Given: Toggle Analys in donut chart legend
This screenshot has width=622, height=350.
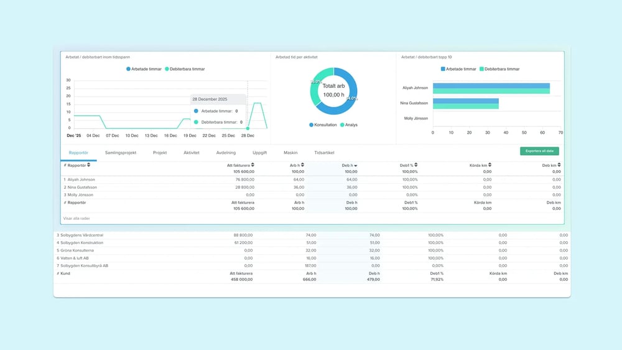Looking at the screenshot, I should (349, 125).
